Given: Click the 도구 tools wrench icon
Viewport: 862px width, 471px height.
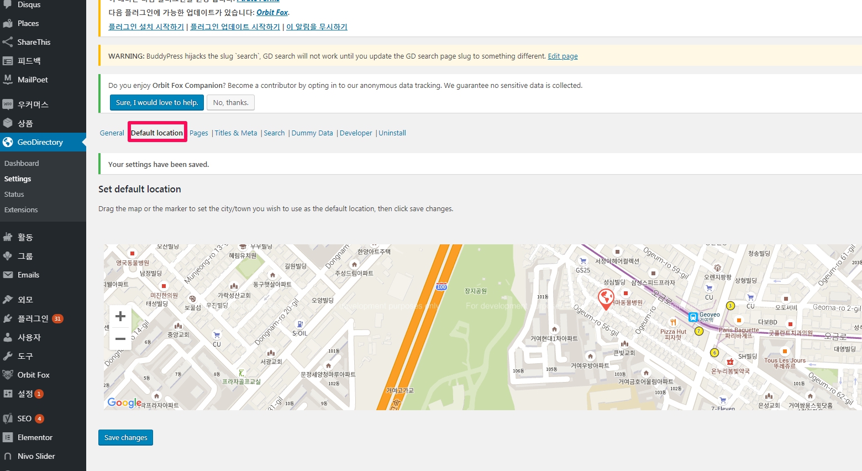Looking at the screenshot, I should (8, 356).
